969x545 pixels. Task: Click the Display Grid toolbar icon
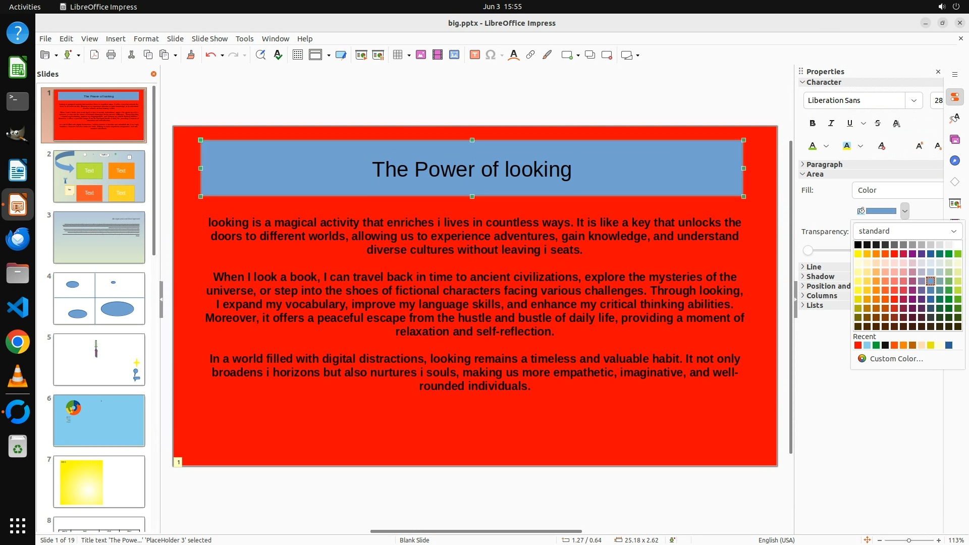click(x=298, y=55)
